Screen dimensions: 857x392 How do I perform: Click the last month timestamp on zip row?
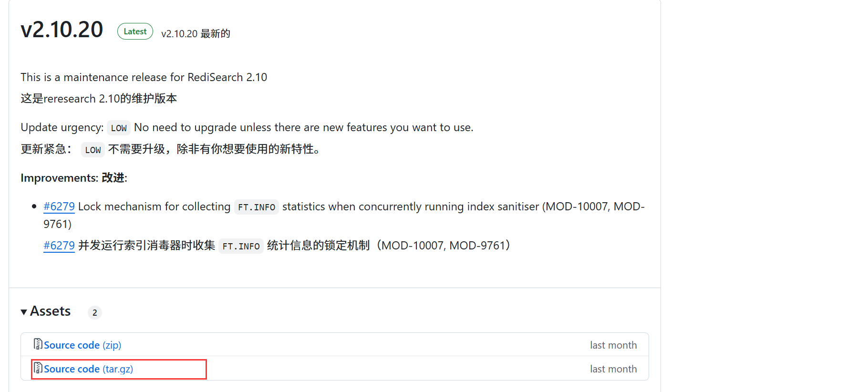tap(613, 344)
